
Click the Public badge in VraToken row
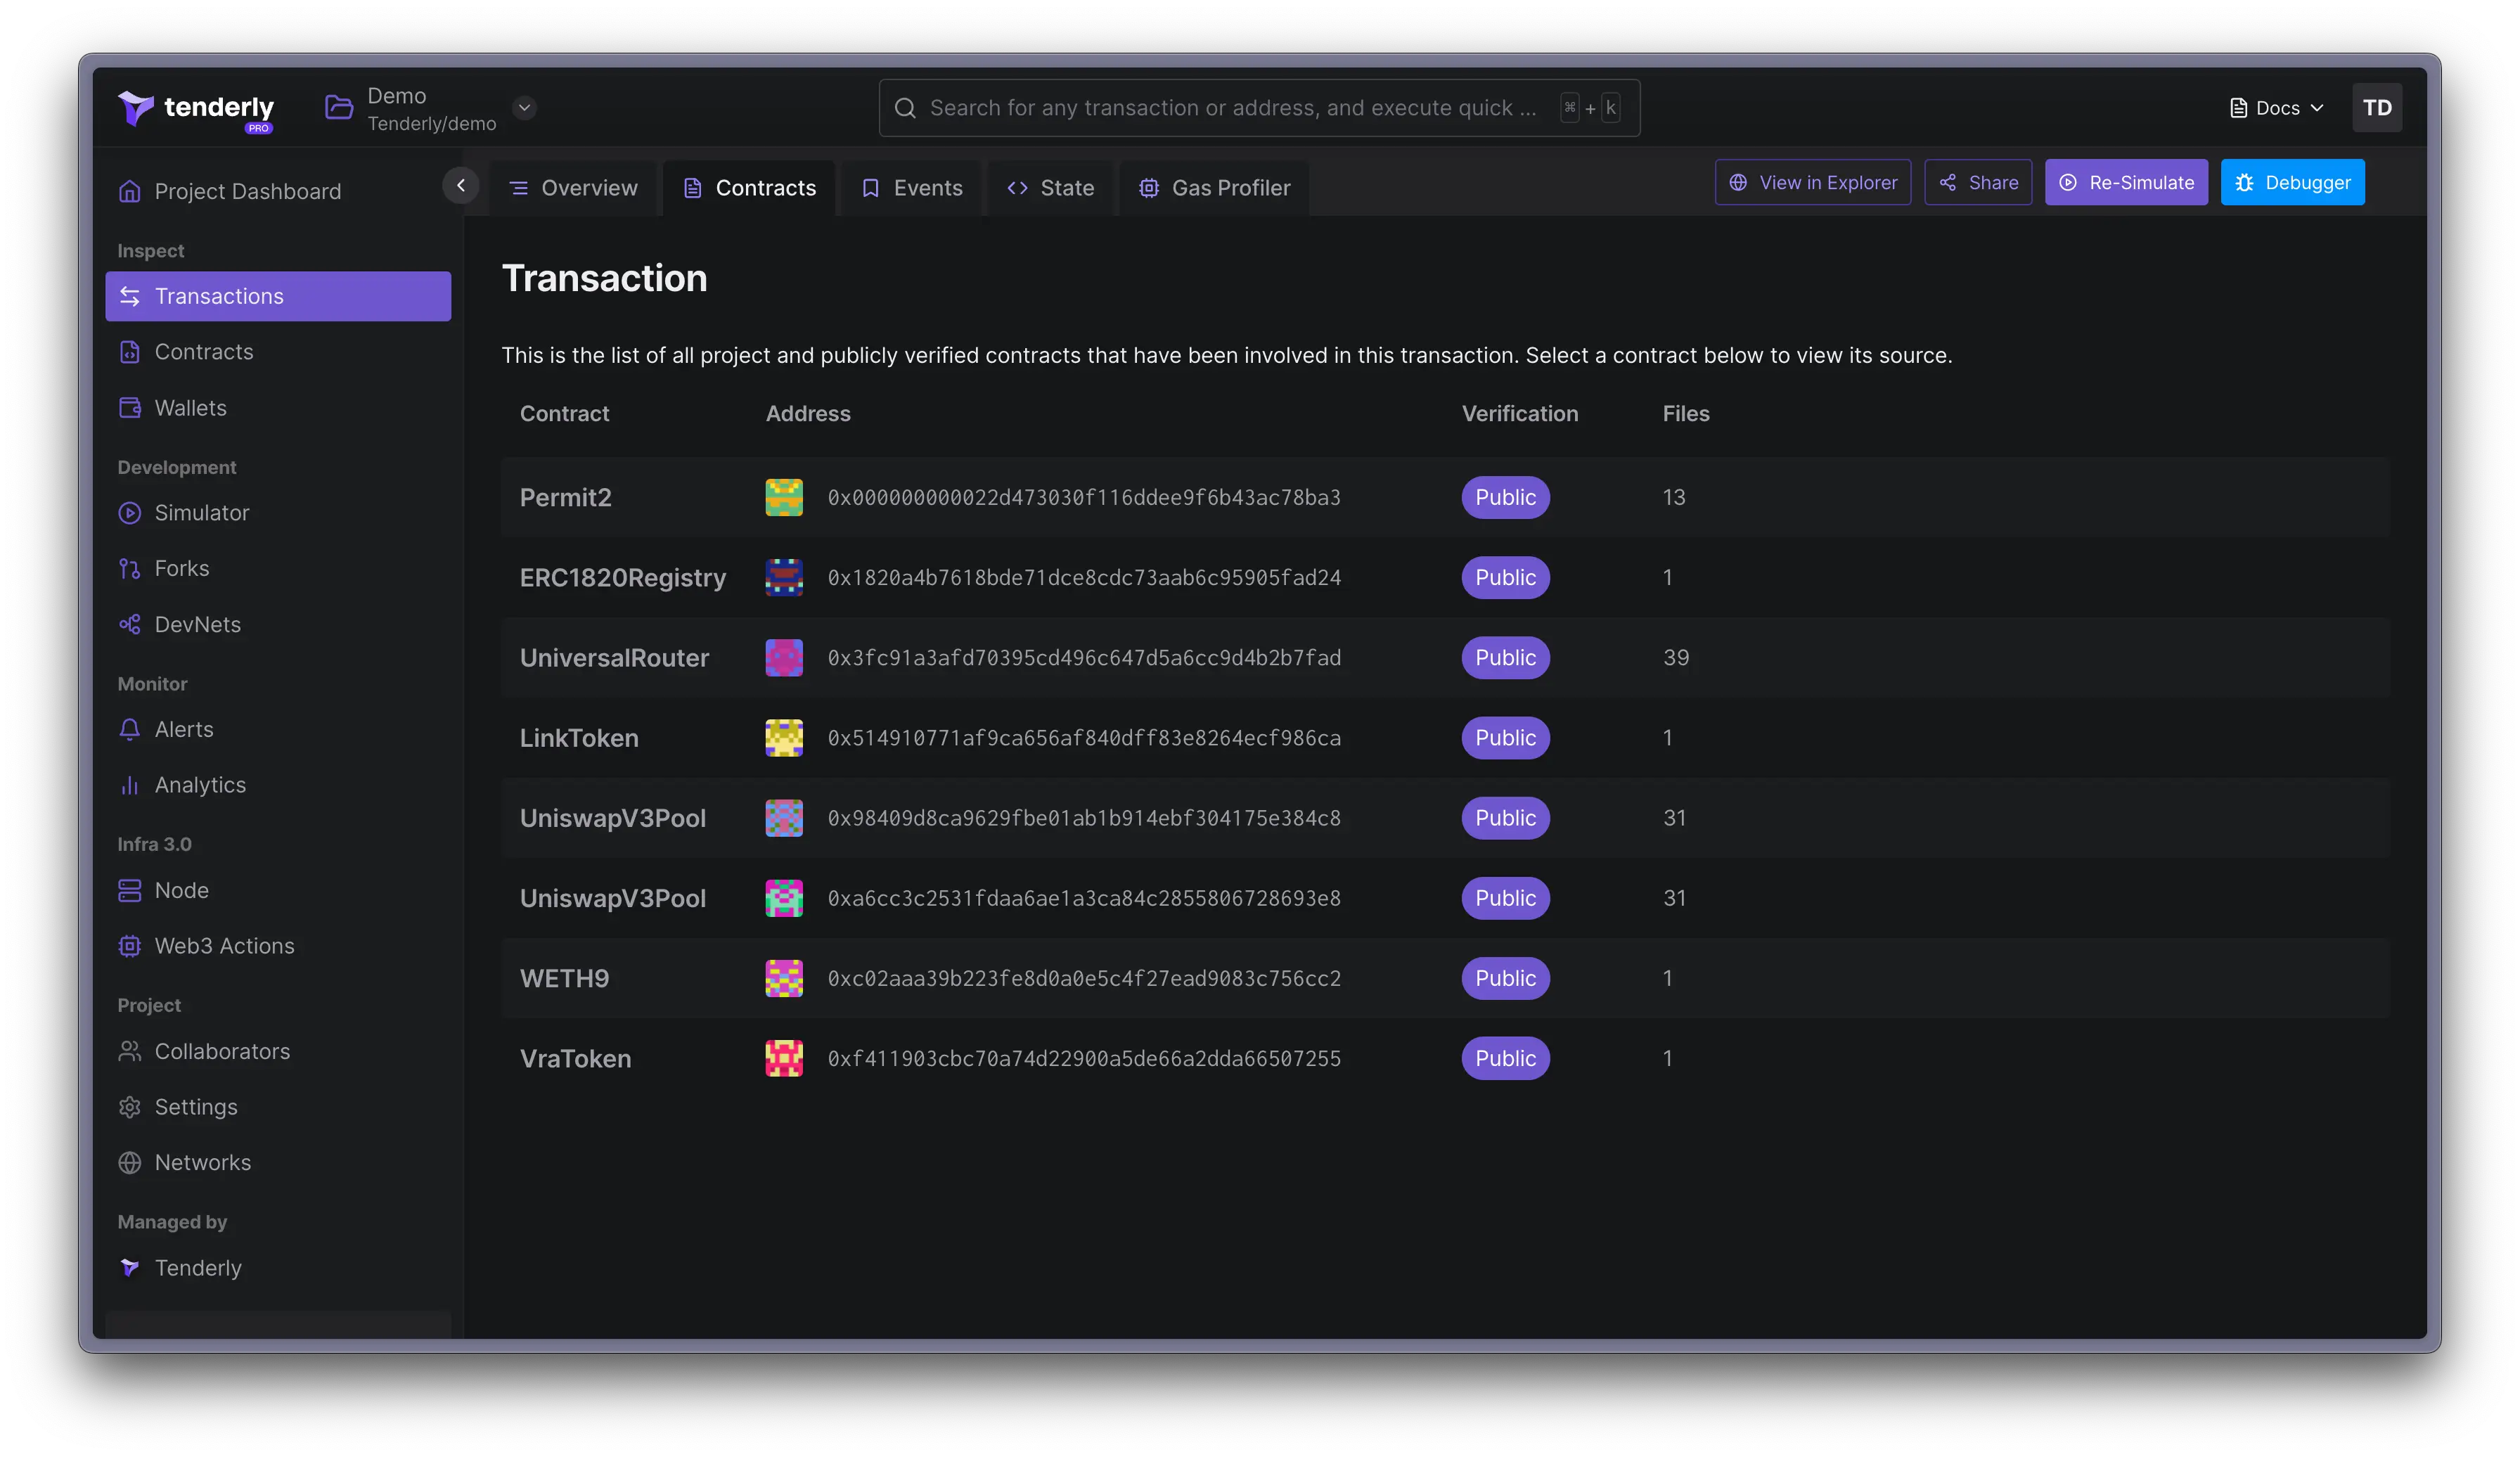pyautogui.click(x=1505, y=1058)
